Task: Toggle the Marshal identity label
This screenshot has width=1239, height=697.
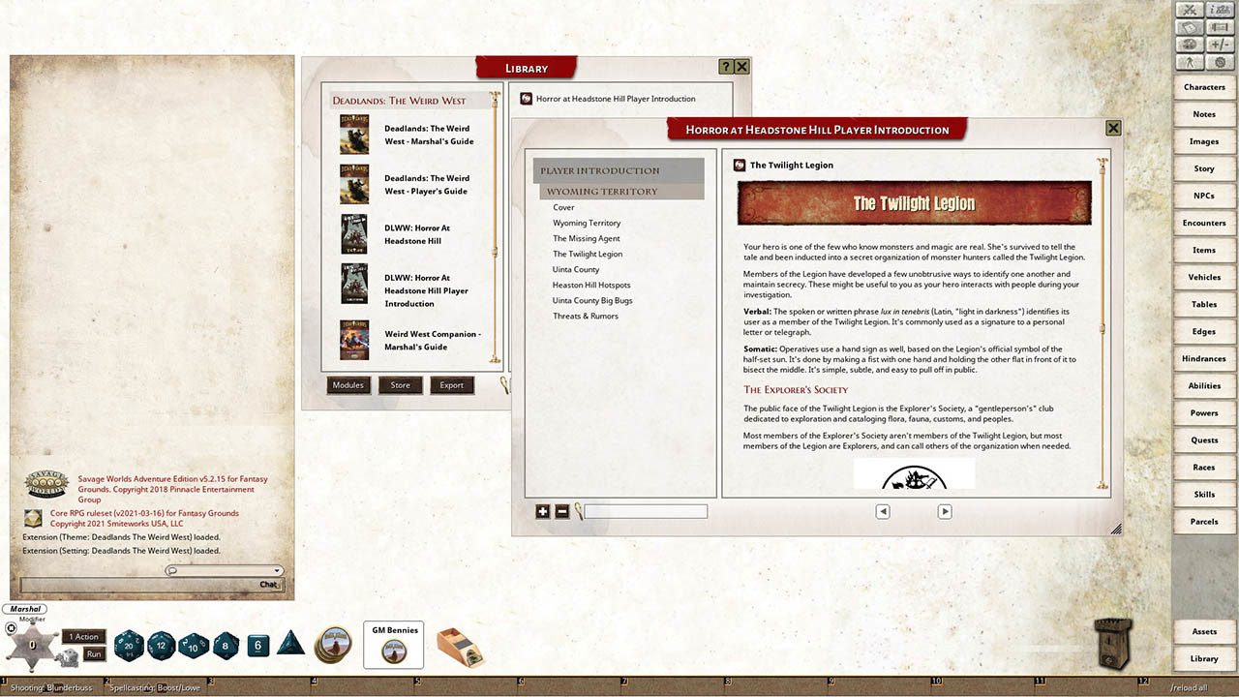Action: [23, 609]
